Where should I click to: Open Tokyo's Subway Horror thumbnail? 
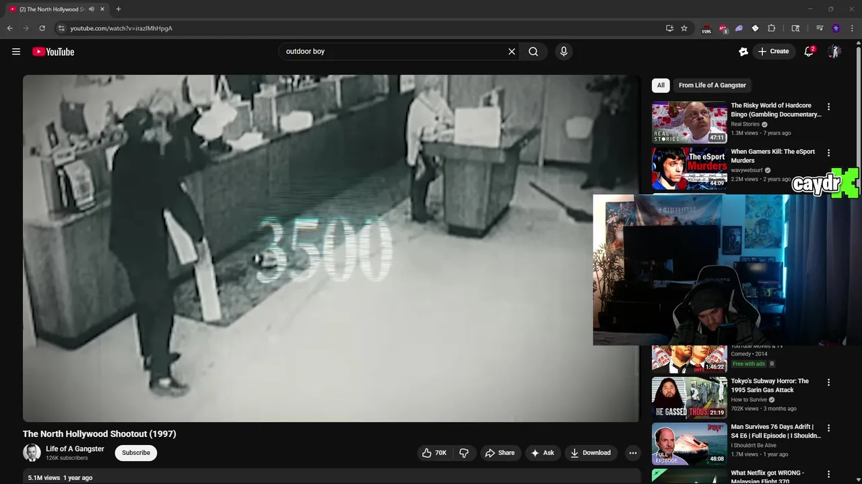point(689,398)
